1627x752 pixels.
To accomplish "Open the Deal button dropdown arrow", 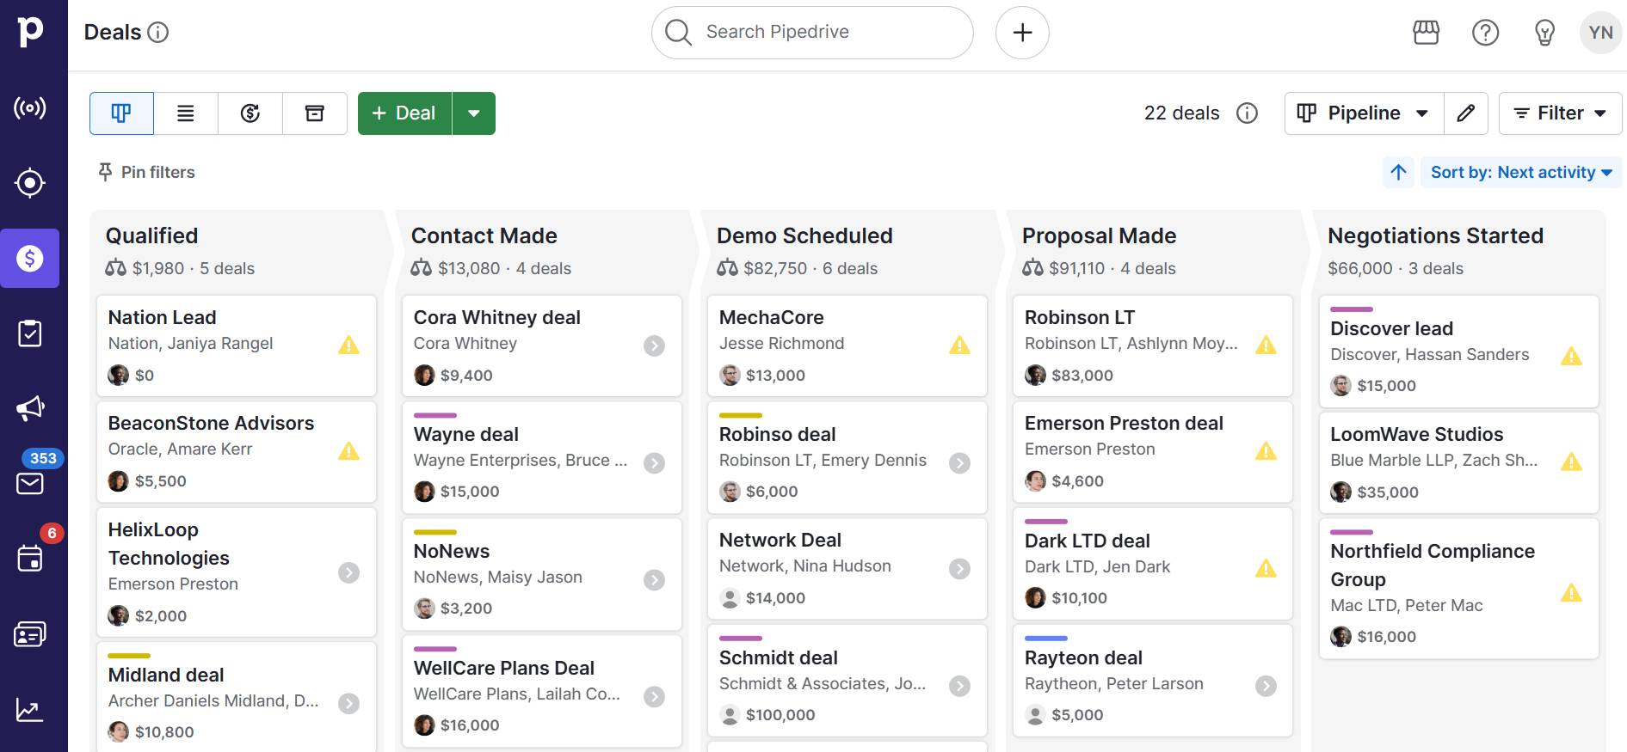I will click(473, 113).
